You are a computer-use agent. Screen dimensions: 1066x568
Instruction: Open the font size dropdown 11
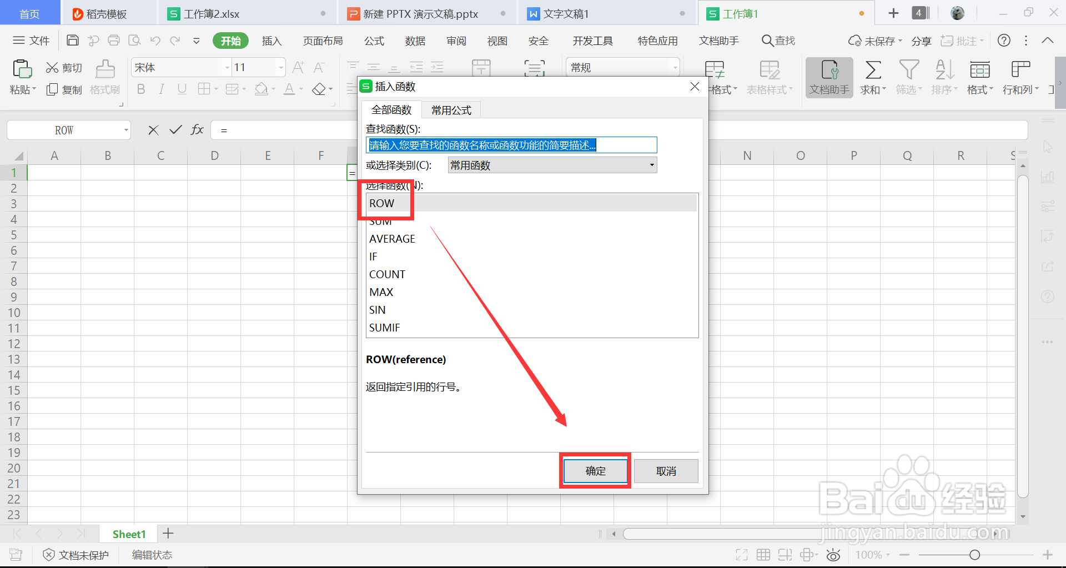coord(281,68)
